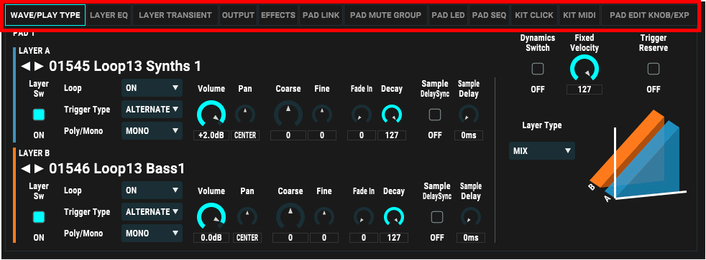The image size is (706, 260).
Task: Toggle Layer A Layer Sw switch
Action: click(x=39, y=115)
